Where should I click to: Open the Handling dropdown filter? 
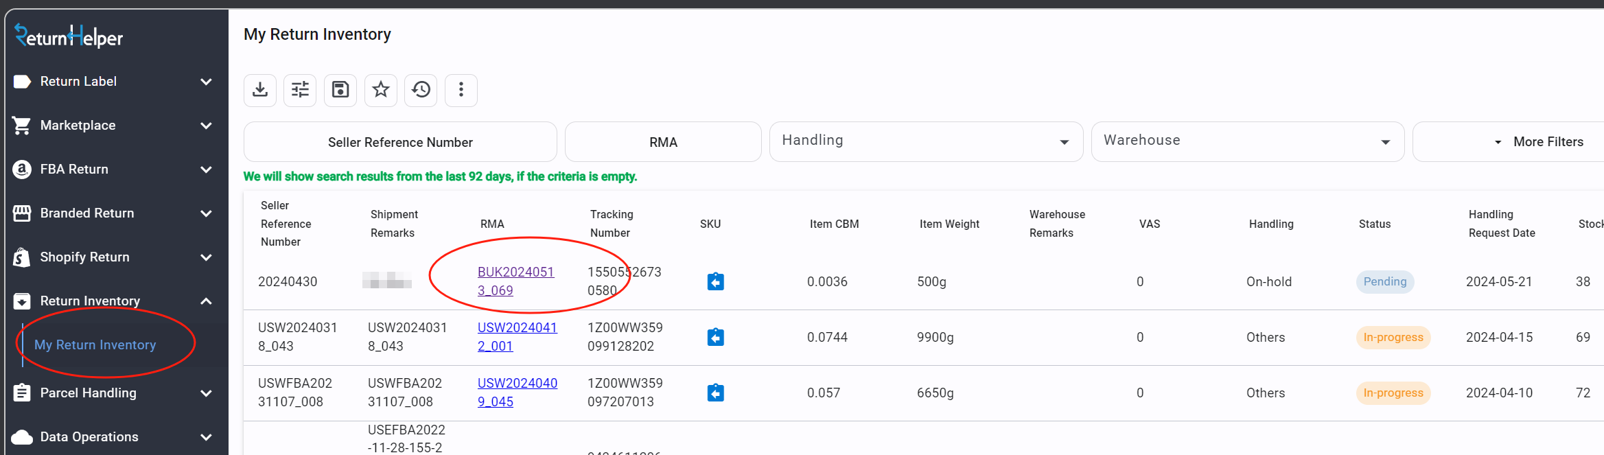[925, 141]
